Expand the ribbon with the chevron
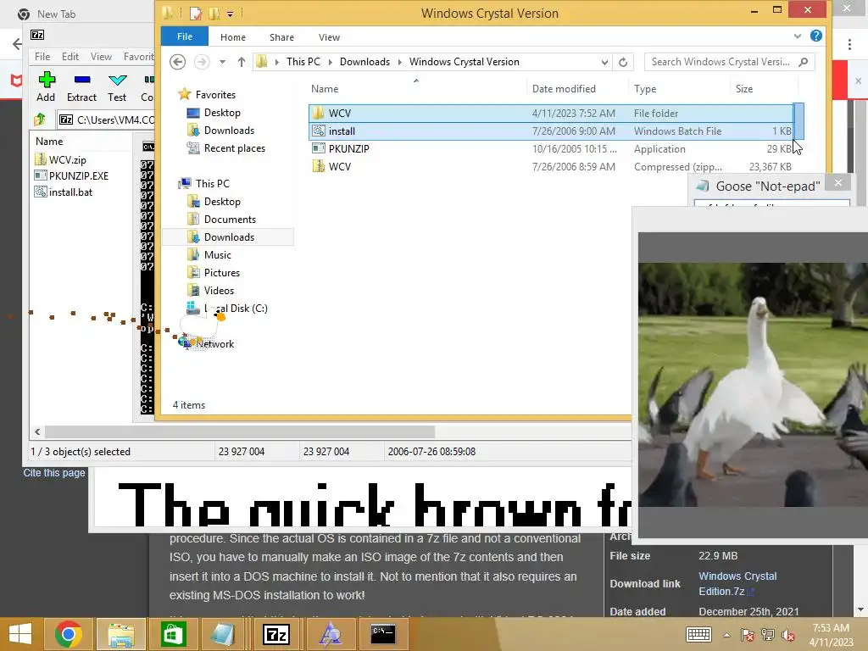Viewport: 868px width, 651px height. coord(797,36)
